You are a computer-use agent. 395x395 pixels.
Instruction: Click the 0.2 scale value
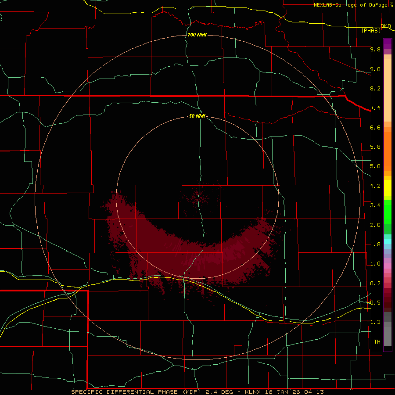(x=375, y=284)
